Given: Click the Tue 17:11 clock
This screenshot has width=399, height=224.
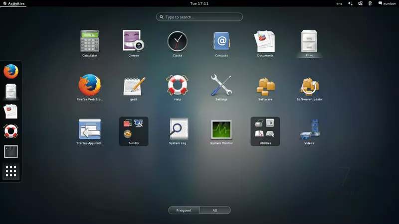Looking at the screenshot, I should 199,3.
